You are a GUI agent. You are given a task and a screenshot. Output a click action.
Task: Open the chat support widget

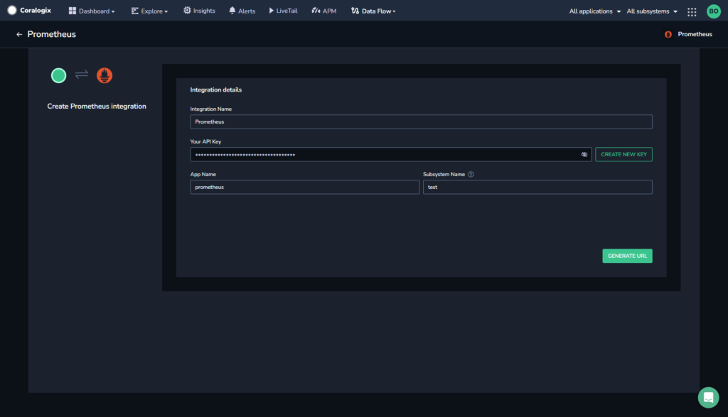pyautogui.click(x=709, y=398)
